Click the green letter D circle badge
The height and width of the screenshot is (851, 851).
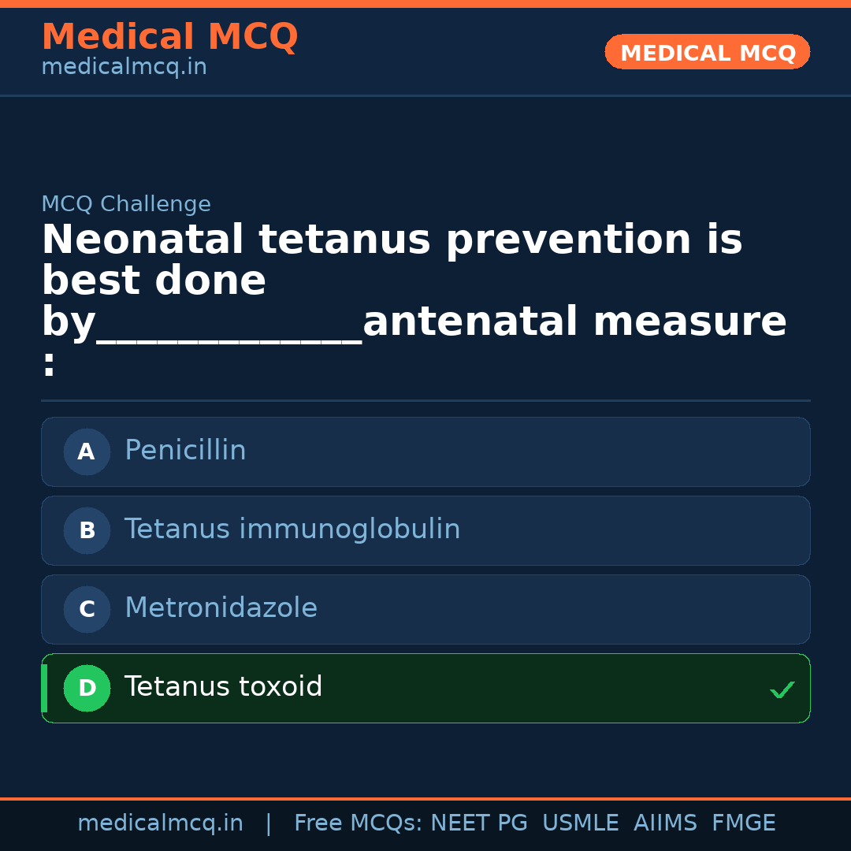[x=87, y=689]
